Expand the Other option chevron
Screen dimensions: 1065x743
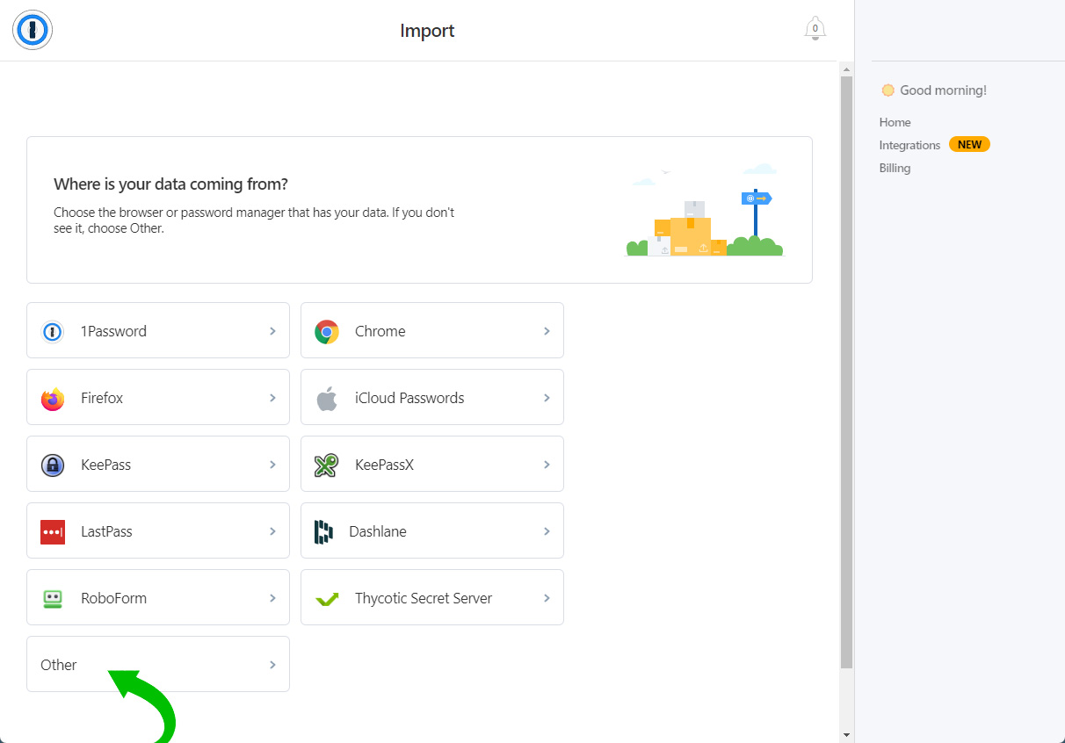click(x=272, y=665)
